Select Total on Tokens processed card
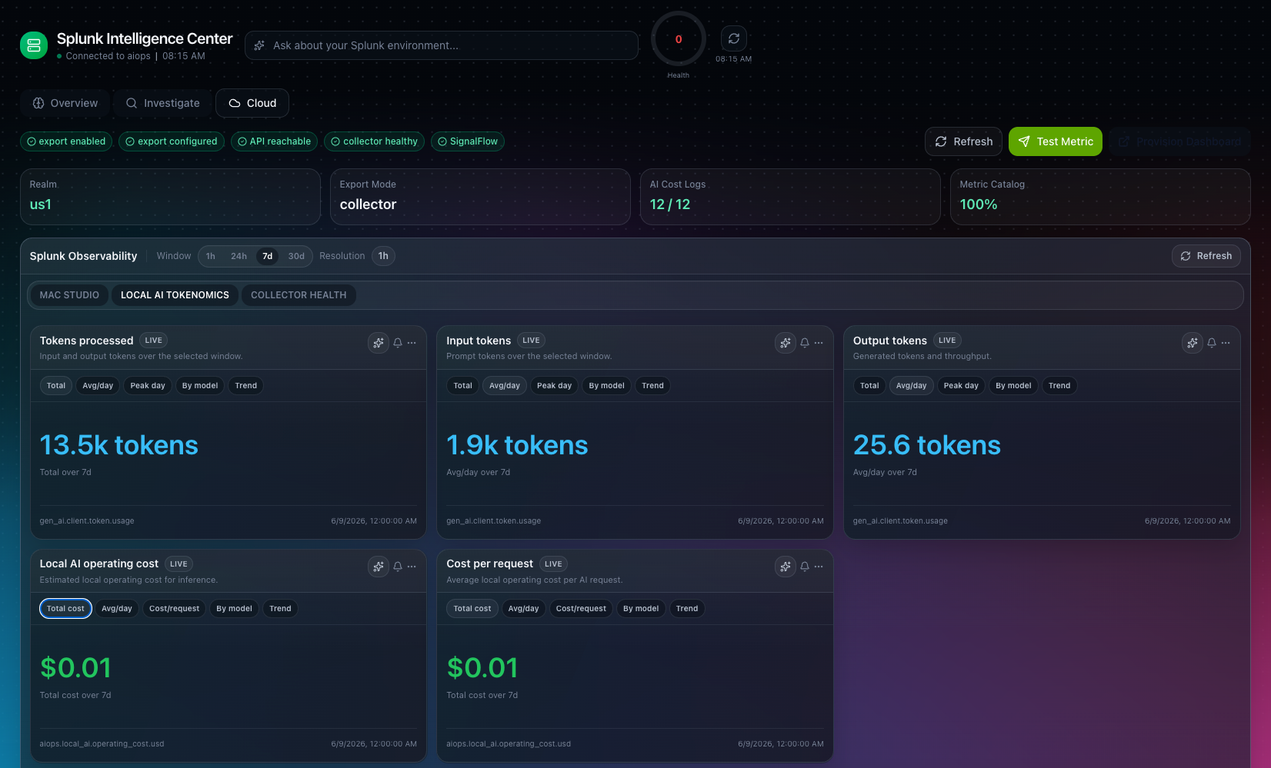Viewport: 1271px width, 768px height. click(56, 386)
